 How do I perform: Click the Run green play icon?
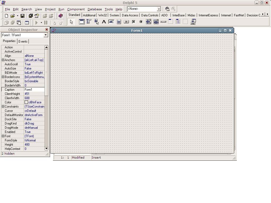point(37,23)
